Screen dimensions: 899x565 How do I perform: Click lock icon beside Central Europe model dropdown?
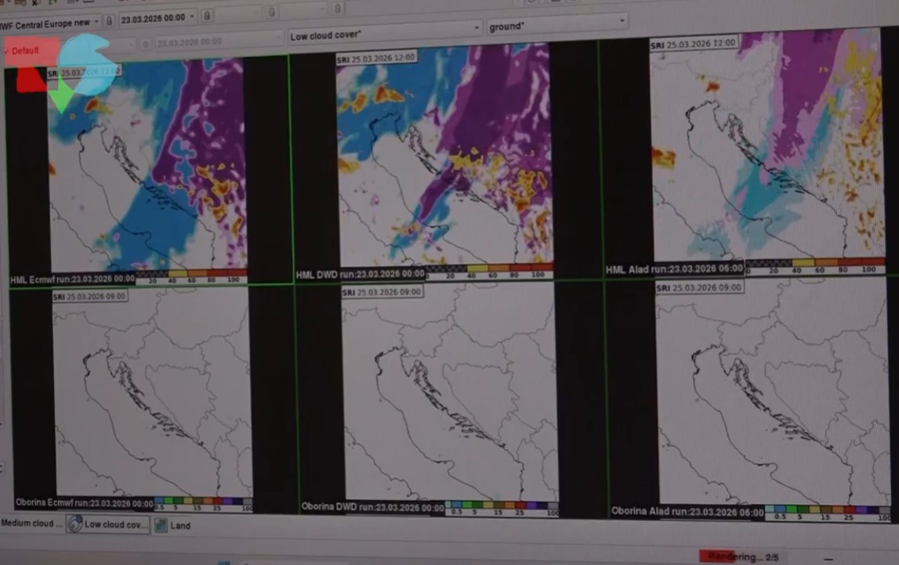(109, 18)
